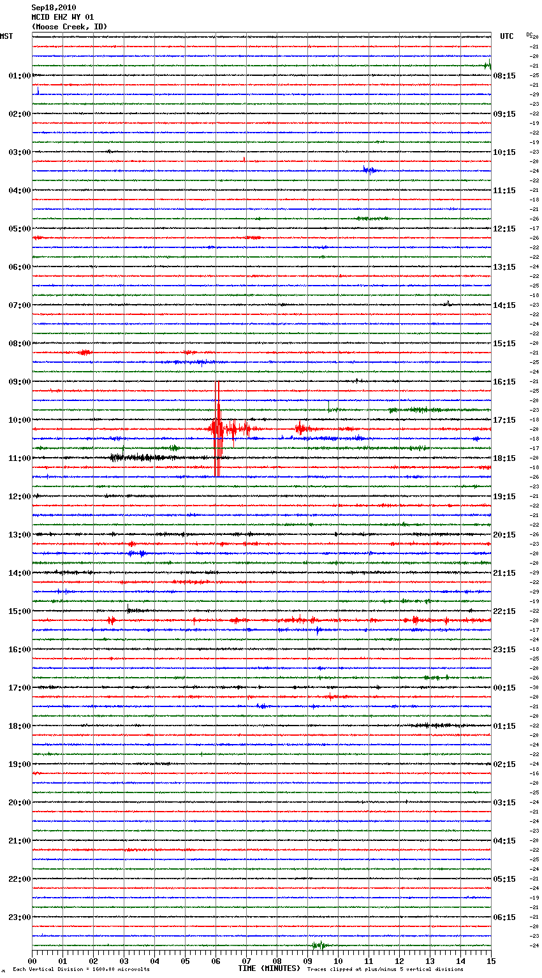Click the minute 06 axis tick label
This screenshot has width=542, height=978.
pyautogui.click(x=216, y=961)
